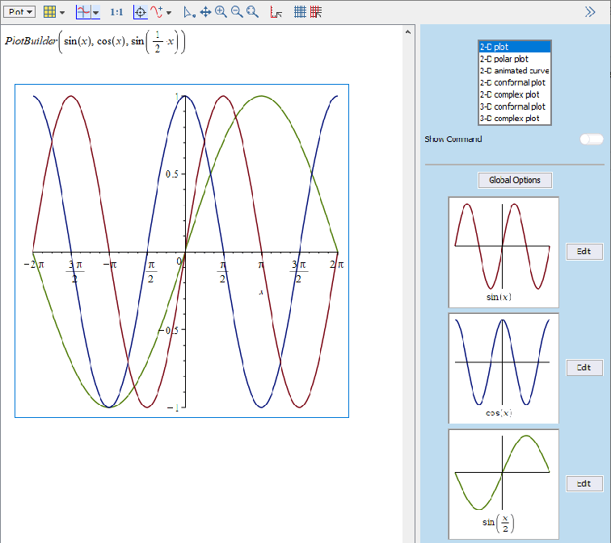Select the point probe crosshair tool
This screenshot has width=611, height=543.
point(140,12)
